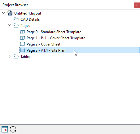Click the CAD Details folder icon
Screen dimensions: 140x134
(x=16, y=19)
